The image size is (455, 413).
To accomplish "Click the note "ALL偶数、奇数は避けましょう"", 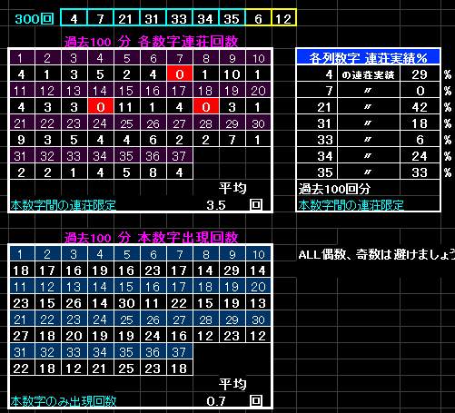I will pos(377,254).
